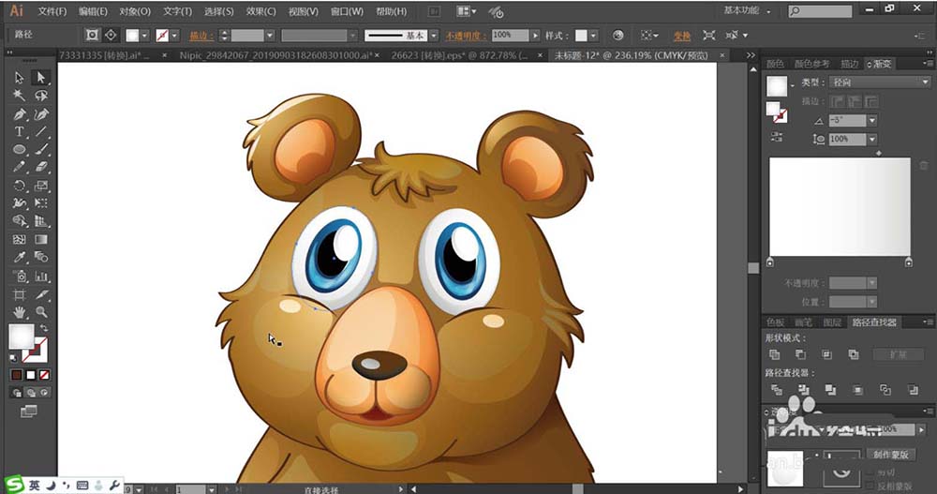Select the Ellipse tool

pos(19,150)
